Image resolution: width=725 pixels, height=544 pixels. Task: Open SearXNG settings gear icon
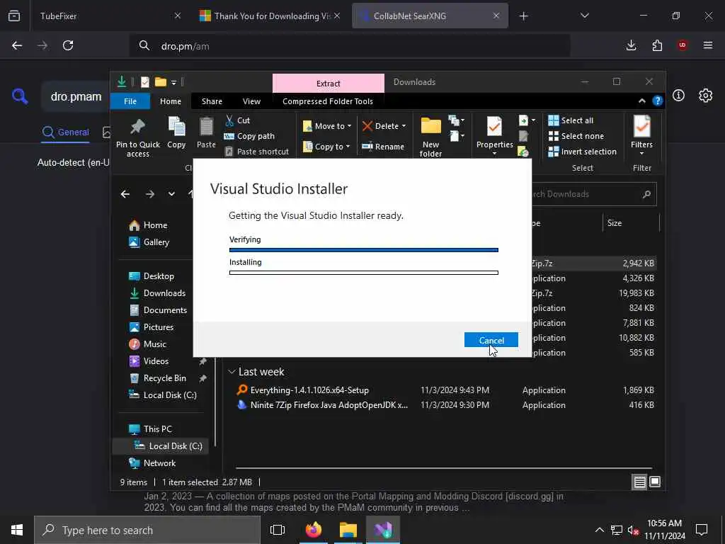pyautogui.click(x=705, y=96)
